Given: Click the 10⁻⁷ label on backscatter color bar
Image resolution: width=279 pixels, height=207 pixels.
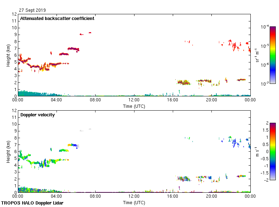Looking at the screenshot, I should tap(265, 84).
